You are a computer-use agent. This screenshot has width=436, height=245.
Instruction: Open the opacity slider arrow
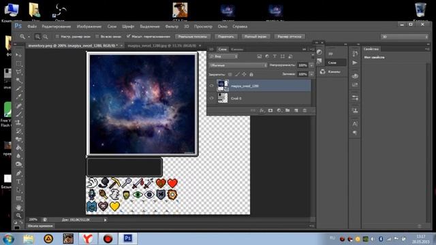tap(311, 65)
